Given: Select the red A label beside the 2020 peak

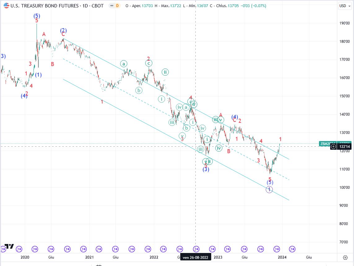Looking at the screenshot, I should pos(44,34).
